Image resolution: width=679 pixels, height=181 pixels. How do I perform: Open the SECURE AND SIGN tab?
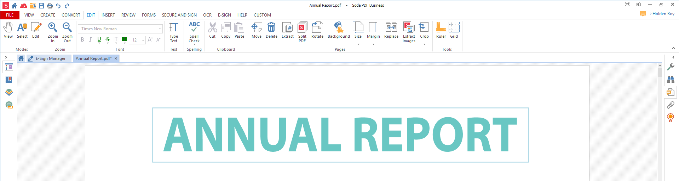(x=179, y=15)
